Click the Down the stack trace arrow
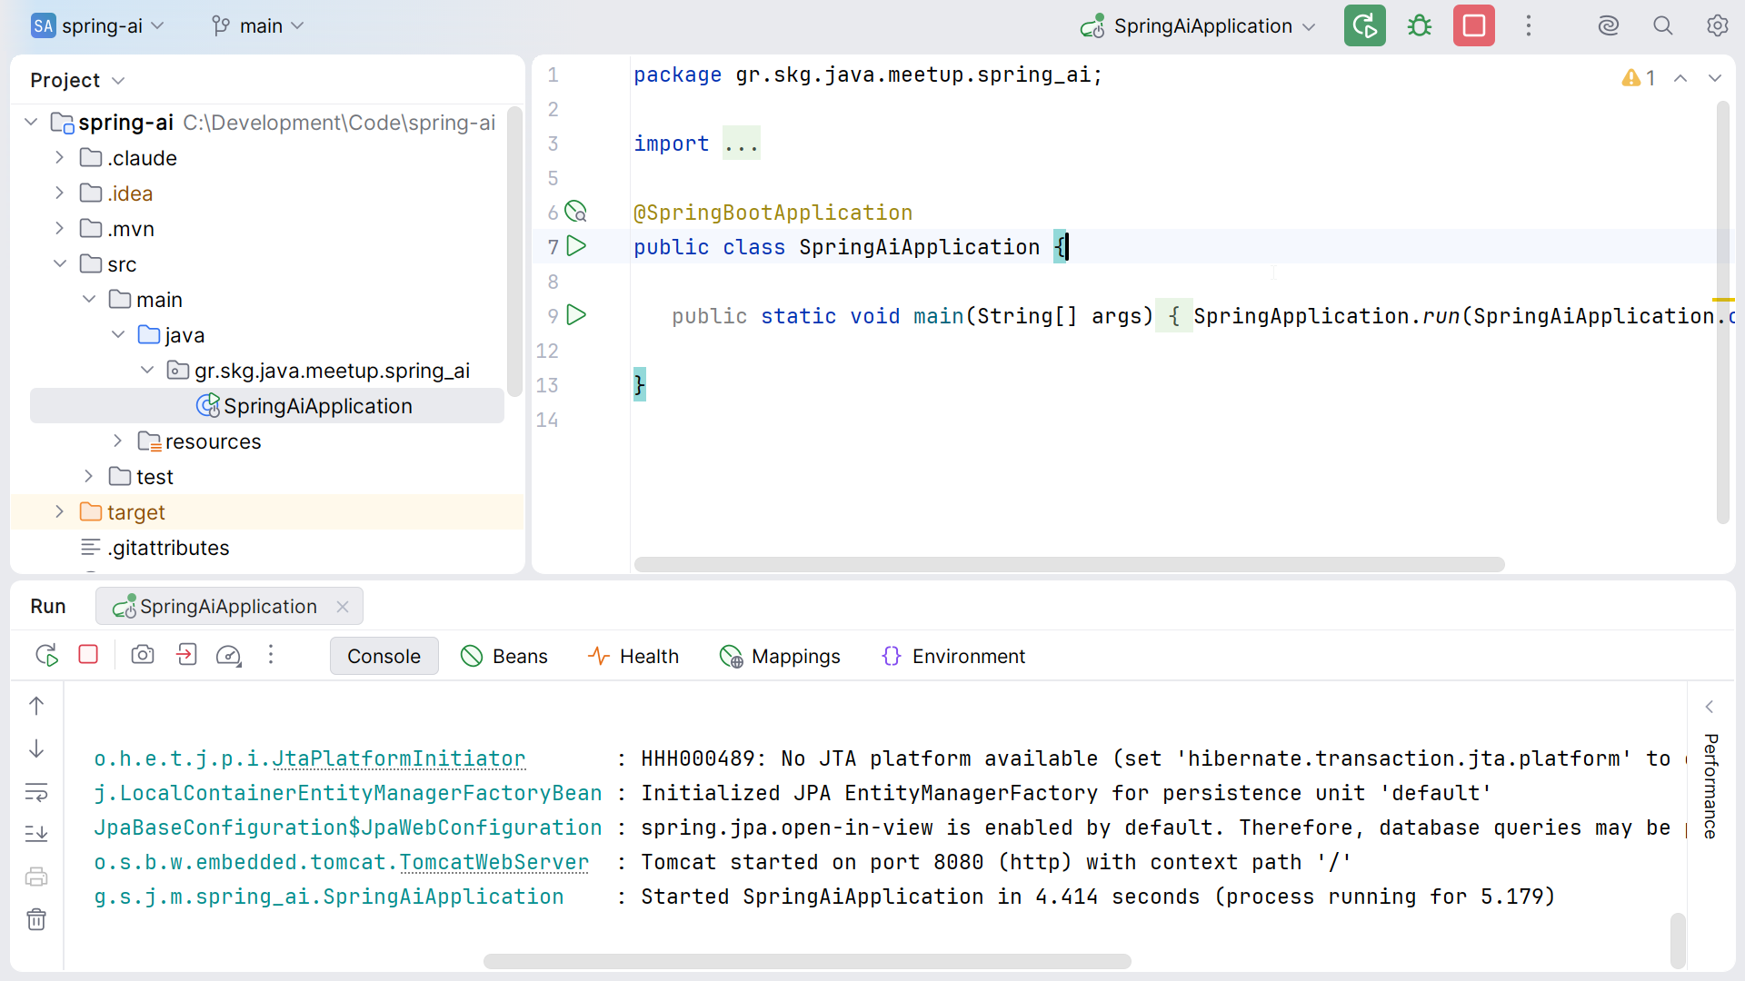1745x981 pixels. [x=36, y=748]
